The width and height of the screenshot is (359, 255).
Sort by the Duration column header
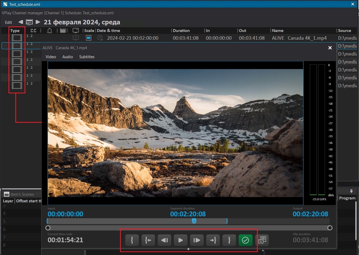click(181, 31)
